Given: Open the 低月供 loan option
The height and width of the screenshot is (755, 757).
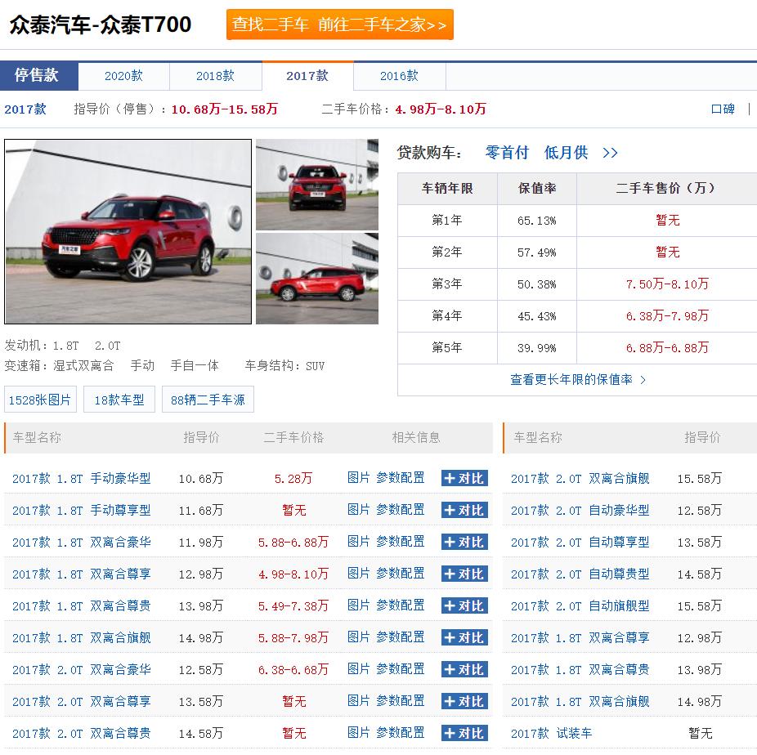Looking at the screenshot, I should pyautogui.click(x=566, y=152).
